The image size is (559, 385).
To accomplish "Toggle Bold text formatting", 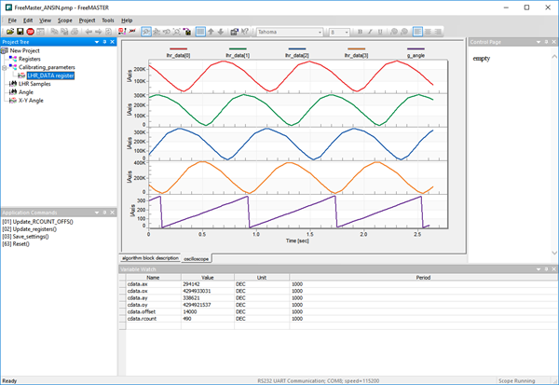I will [360, 32].
